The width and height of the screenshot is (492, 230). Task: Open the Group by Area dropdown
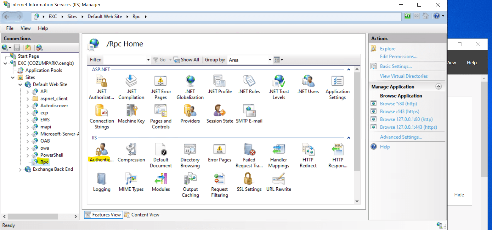pos(269,60)
